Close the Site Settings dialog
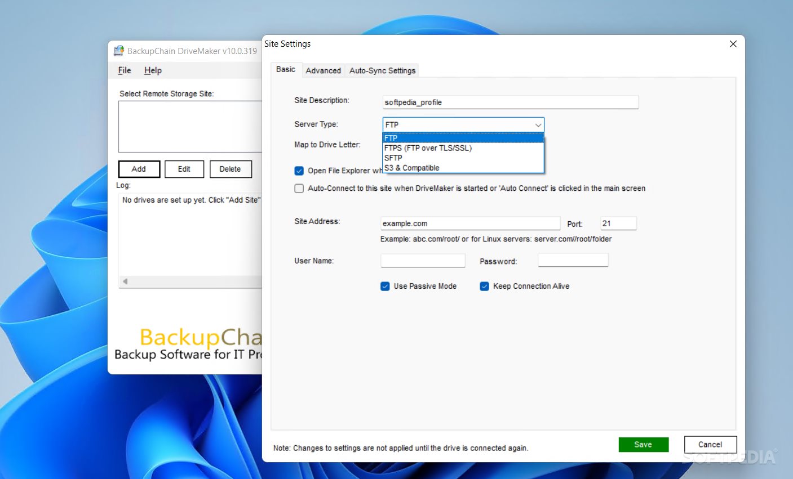This screenshot has height=479, width=793. (x=733, y=44)
